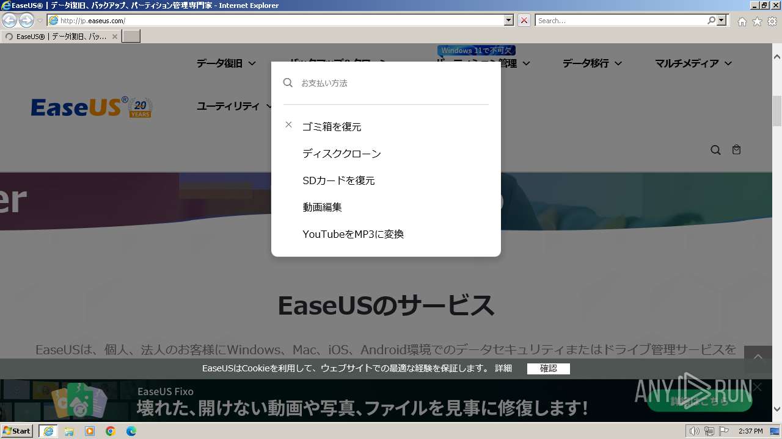Select the 動画編集 suggestion
The image size is (782, 439).
[x=322, y=207]
